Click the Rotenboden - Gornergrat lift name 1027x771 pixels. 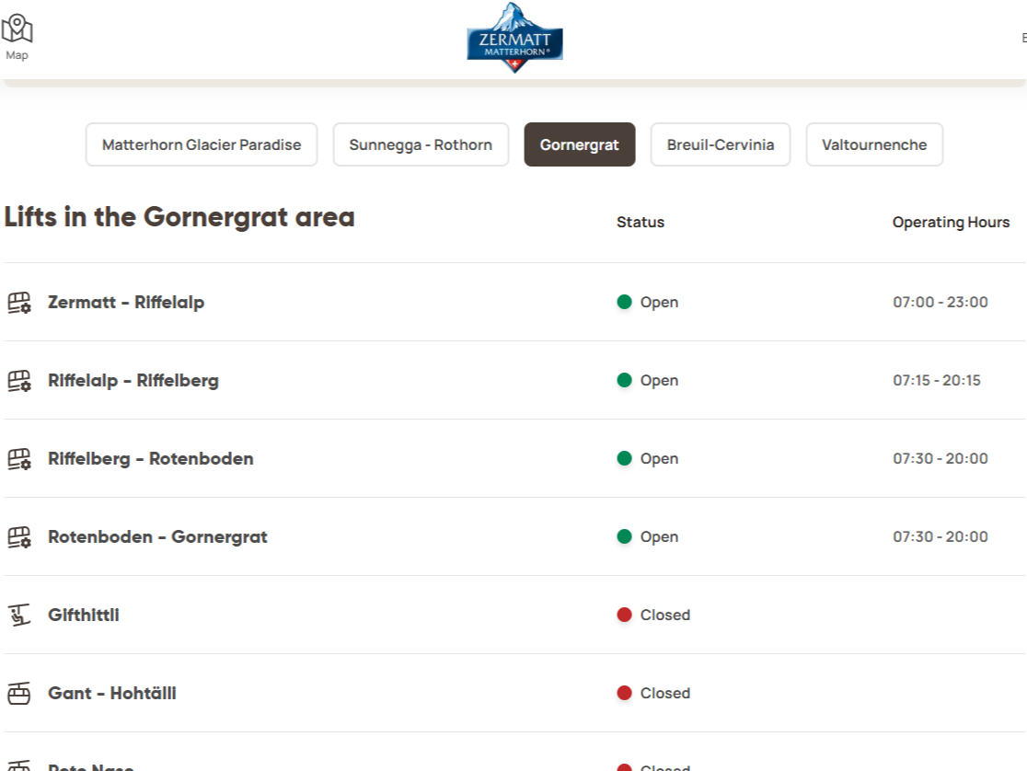157,536
